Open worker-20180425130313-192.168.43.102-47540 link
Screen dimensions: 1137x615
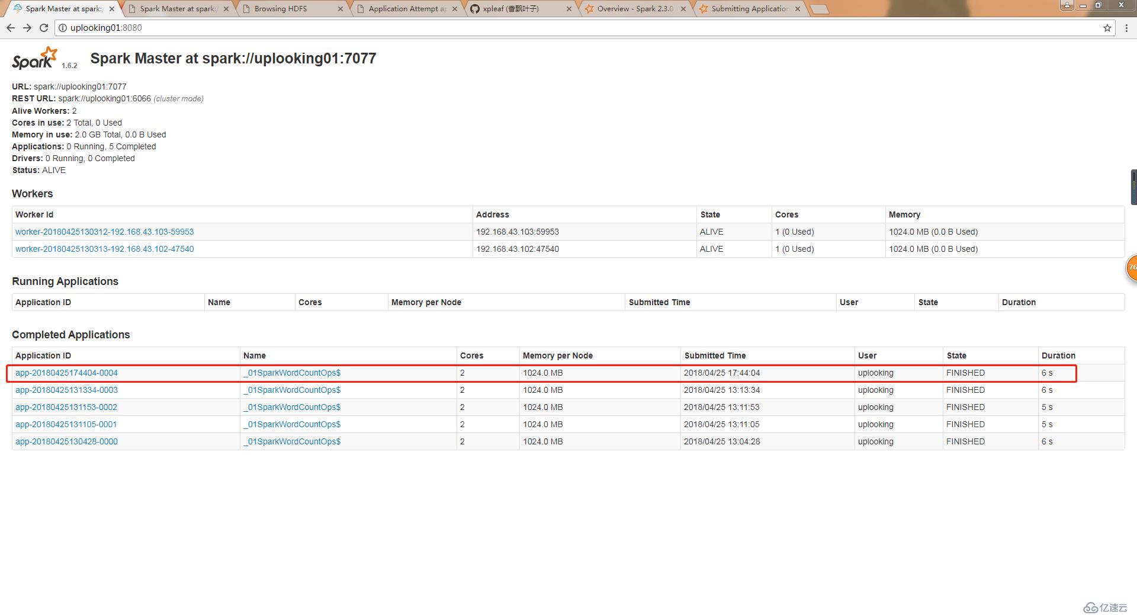point(104,249)
